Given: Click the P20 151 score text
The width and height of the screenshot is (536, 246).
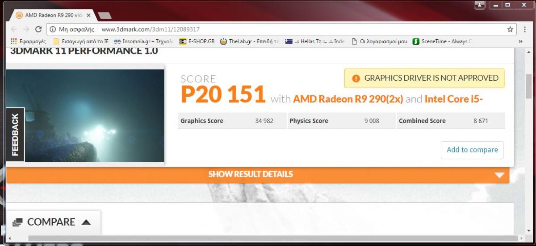Looking at the screenshot, I should pyautogui.click(x=223, y=94).
